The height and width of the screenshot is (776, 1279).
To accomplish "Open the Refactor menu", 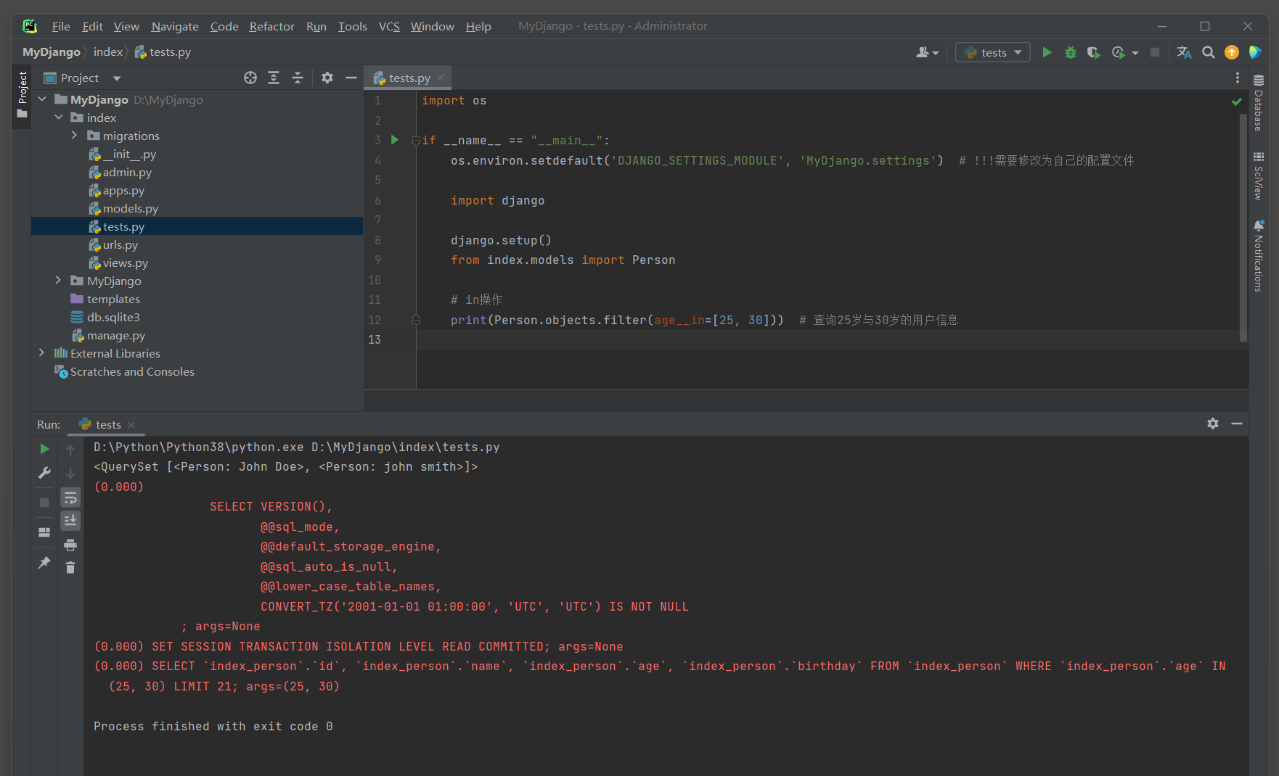I will 271,26.
